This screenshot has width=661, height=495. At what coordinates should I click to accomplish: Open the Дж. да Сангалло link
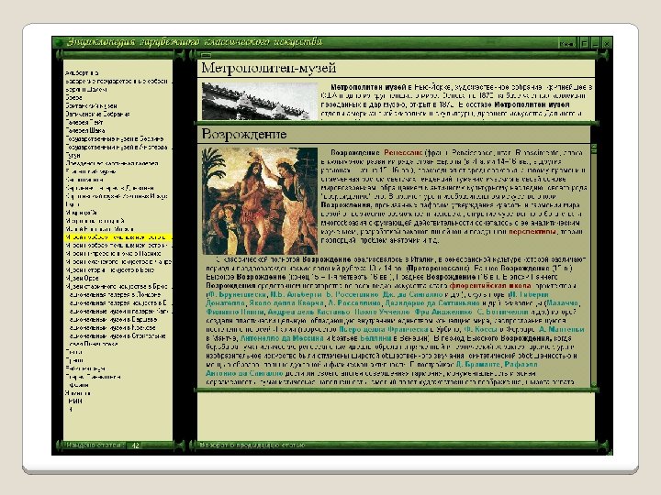click(412, 294)
